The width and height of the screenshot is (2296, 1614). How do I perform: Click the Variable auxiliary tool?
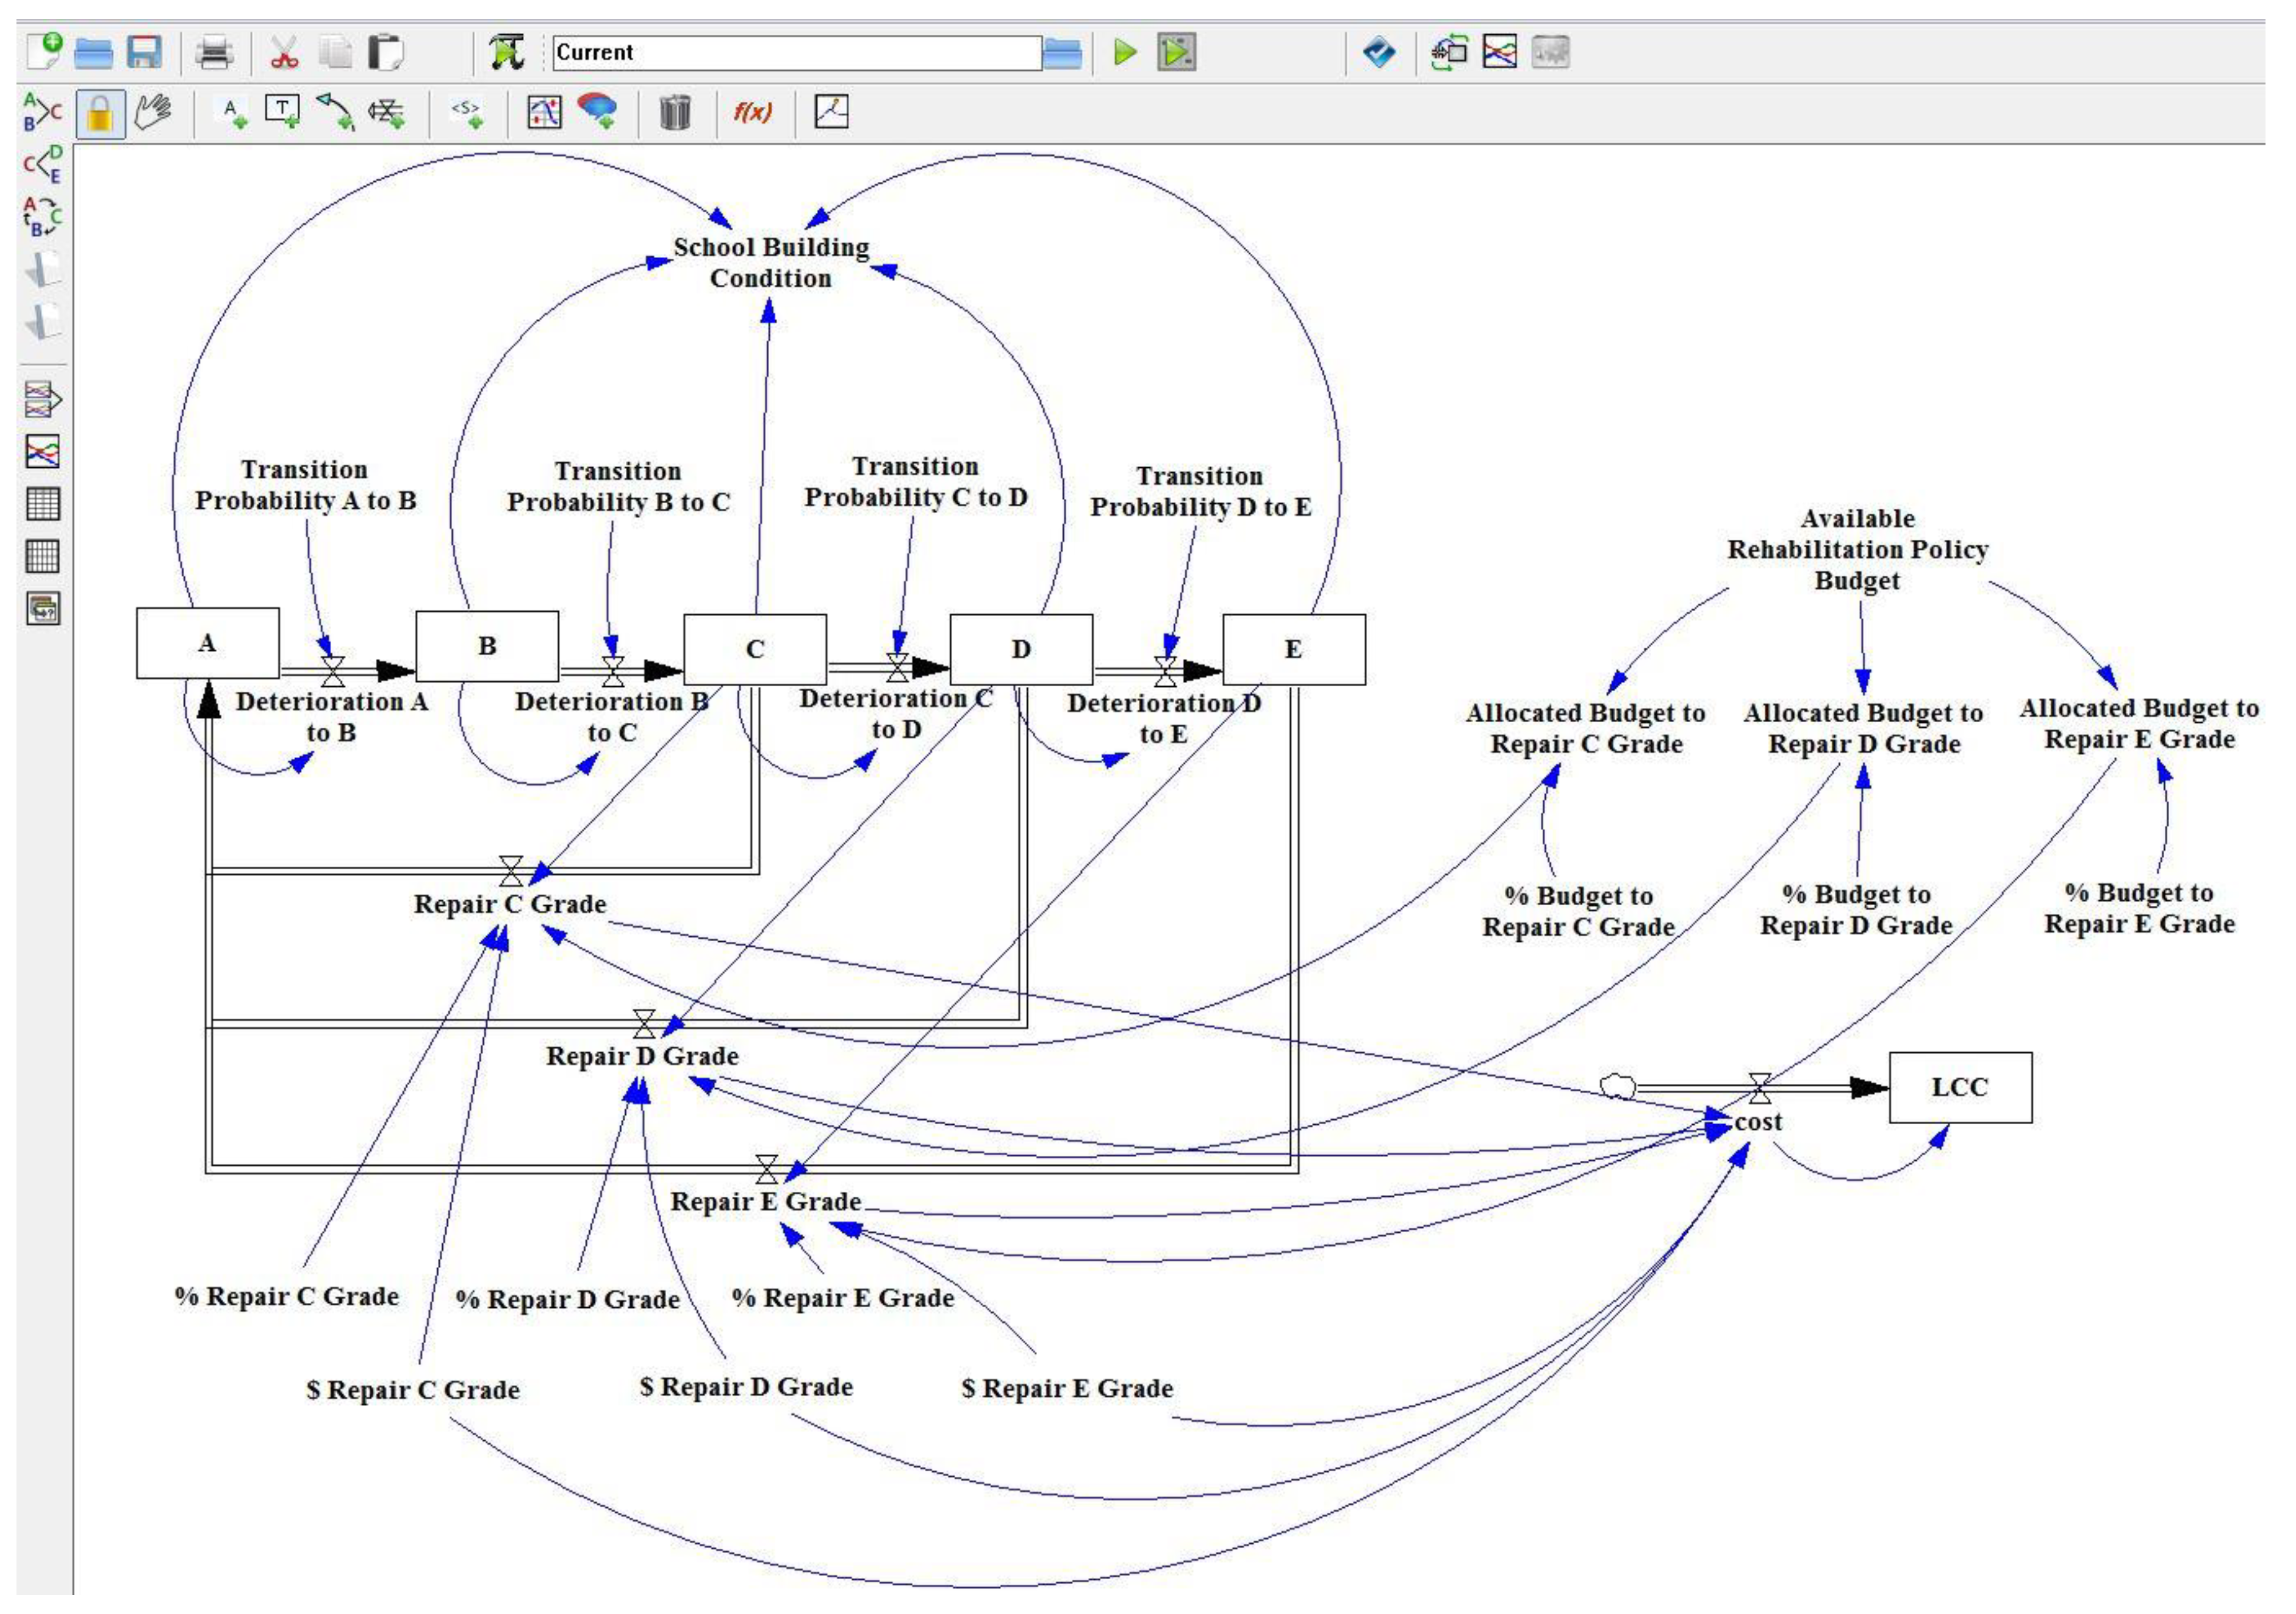point(233,112)
